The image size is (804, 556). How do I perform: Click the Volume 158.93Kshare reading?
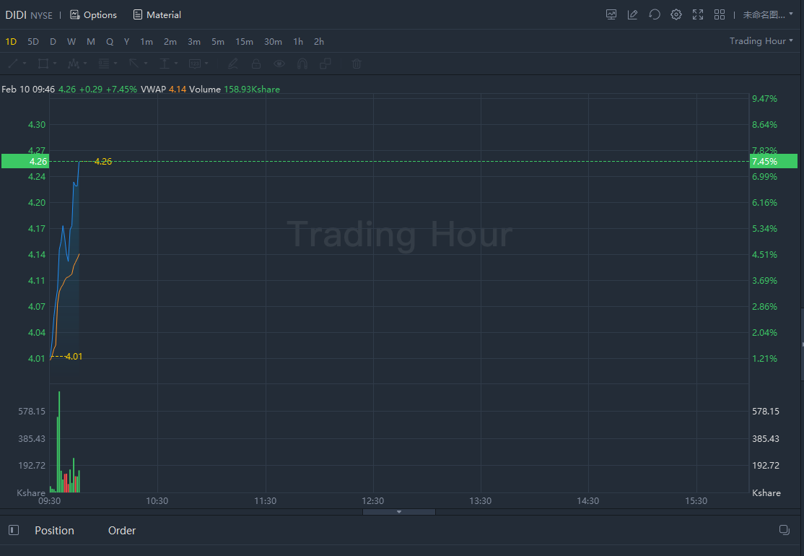tap(235, 90)
